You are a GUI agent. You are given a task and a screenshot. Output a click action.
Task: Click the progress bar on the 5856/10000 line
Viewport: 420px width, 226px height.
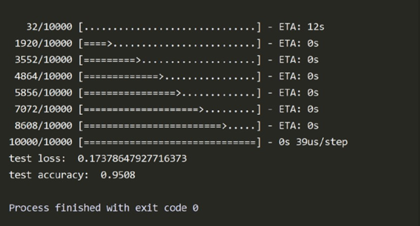170,93
